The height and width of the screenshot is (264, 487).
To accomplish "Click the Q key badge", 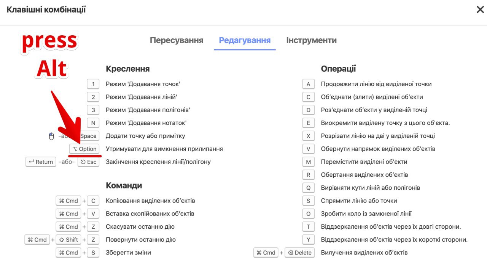I will point(309,188).
